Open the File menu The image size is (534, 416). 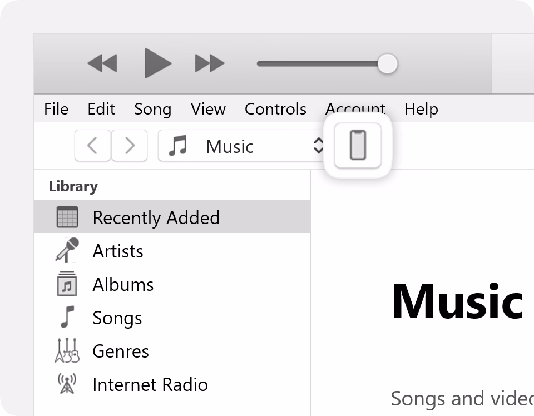[56, 109]
